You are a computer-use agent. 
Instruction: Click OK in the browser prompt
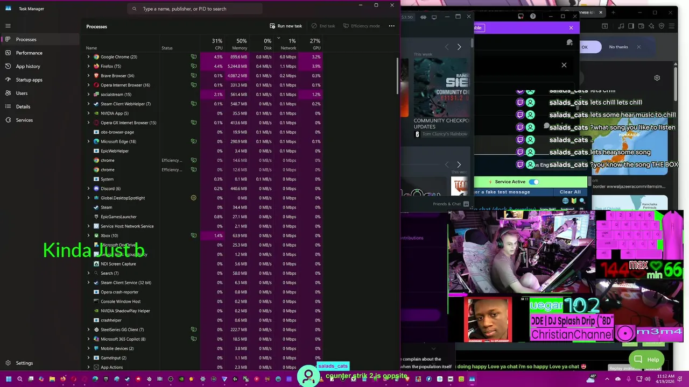point(585,47)
